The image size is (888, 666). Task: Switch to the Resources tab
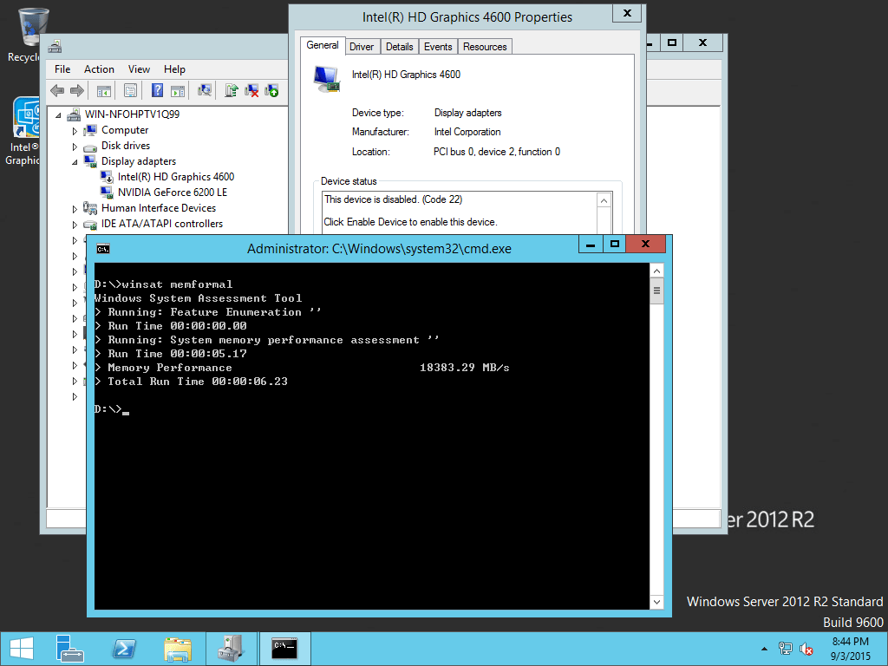[x=485, y=47]
